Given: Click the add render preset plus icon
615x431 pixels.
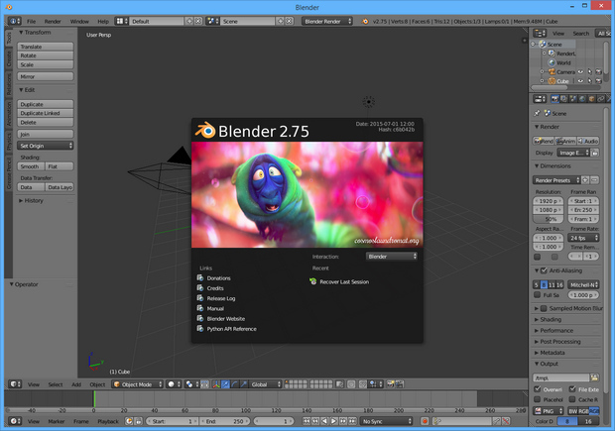Looking at the screenshot, I should 585,180.
